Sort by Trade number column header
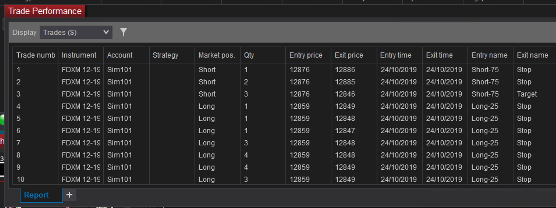The image size is (556, 208). [36, 55]
